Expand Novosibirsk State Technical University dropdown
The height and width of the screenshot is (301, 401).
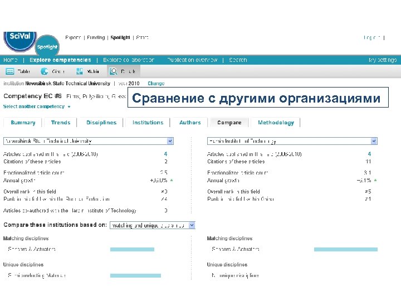coord(170,141)
